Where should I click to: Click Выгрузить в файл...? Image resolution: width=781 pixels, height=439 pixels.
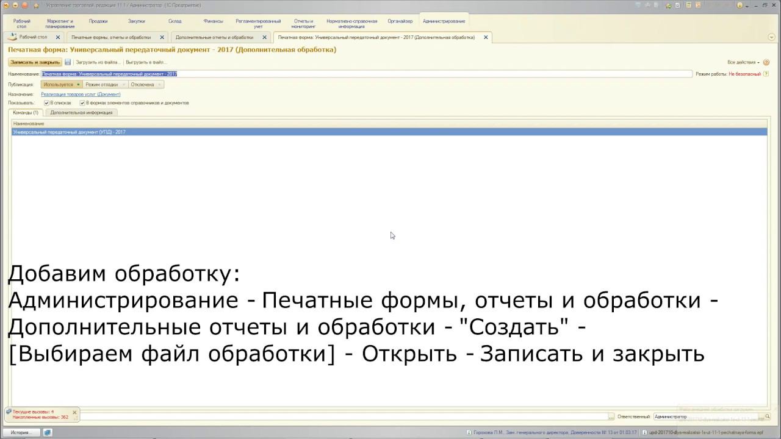tap(146, 62)
